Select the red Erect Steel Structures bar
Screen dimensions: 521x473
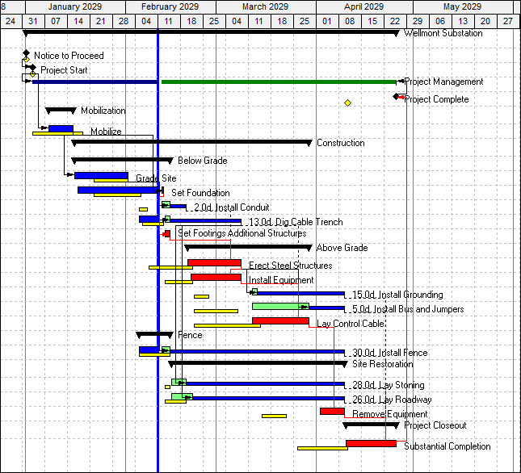point(214,262)
